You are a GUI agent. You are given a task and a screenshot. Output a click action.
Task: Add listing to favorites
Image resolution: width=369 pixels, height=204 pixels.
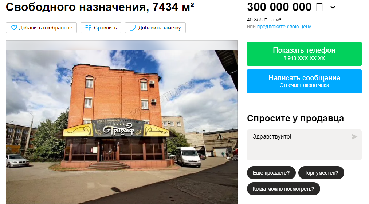pyautogui.click(x=42, y=28)
